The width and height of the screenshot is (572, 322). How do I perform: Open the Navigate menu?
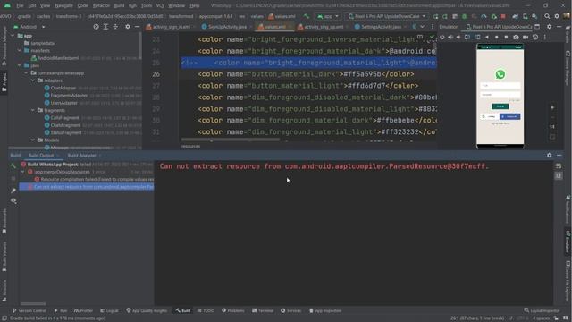coord(63,6)
